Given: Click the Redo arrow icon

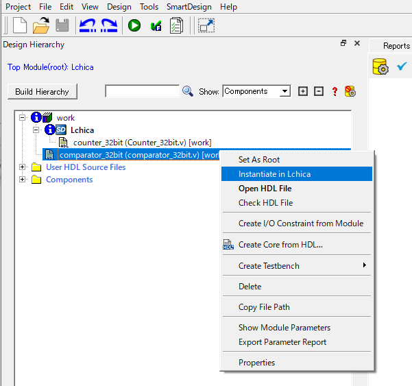Looking at the screenshot, I should (x=109, y=26).
